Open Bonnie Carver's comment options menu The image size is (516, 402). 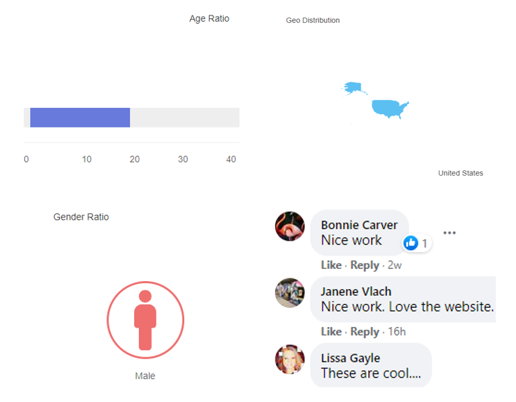(449, 233)
